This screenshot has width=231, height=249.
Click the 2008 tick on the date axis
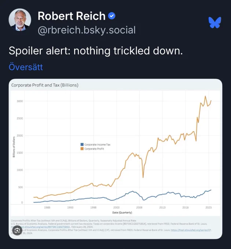pos(139,208)
